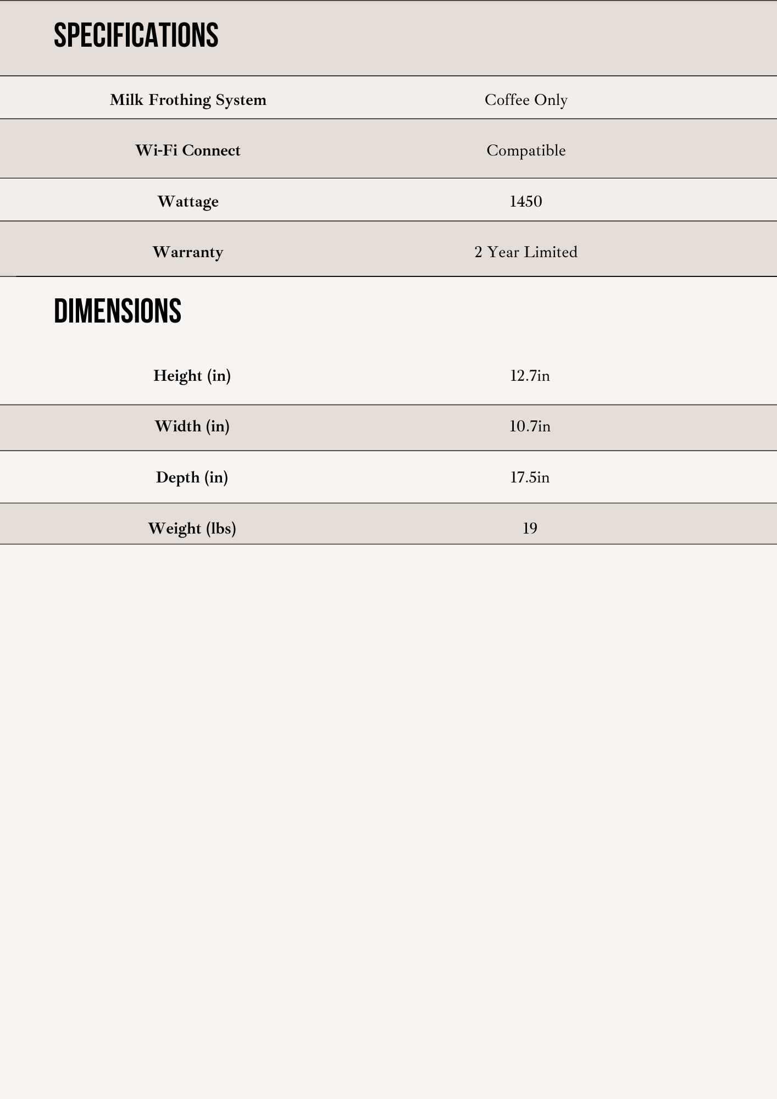Click the Coffee Only value
The width and height of the screenshot is (777, 1099).
[x=526, y=100]
